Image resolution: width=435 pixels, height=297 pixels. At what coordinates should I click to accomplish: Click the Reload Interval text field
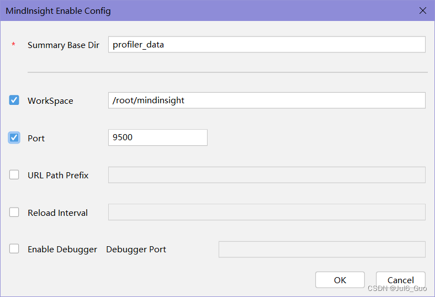click(267, 212)
